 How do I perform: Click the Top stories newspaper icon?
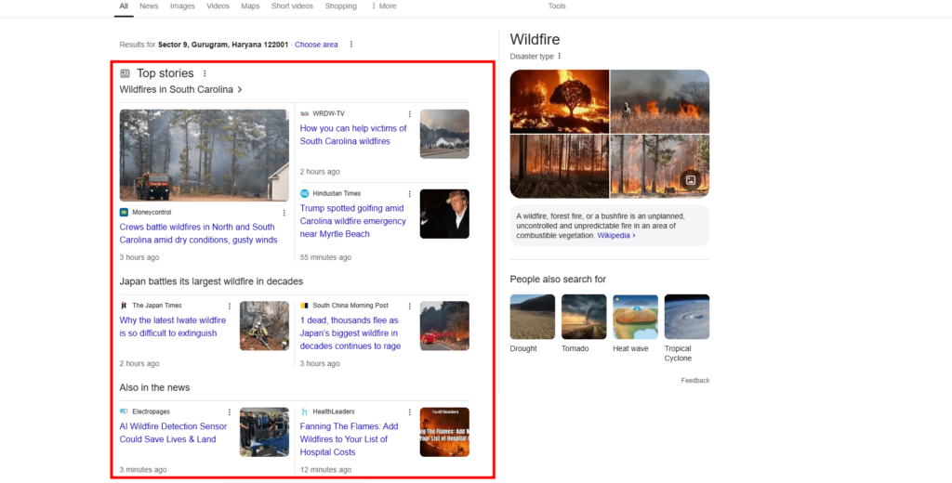(126, 73)
